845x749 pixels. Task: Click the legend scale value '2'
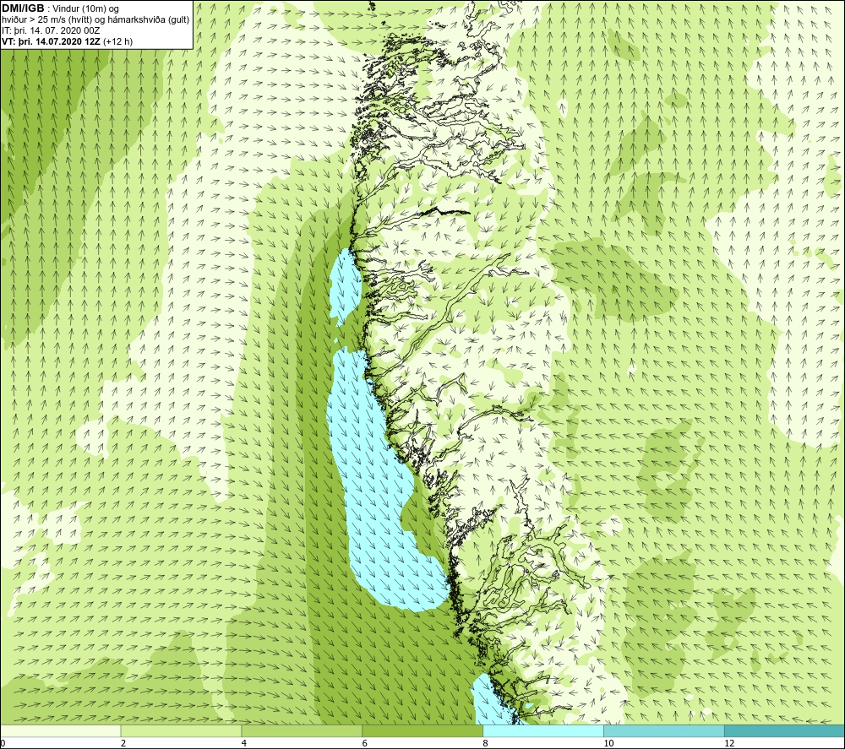coord(123,744)
